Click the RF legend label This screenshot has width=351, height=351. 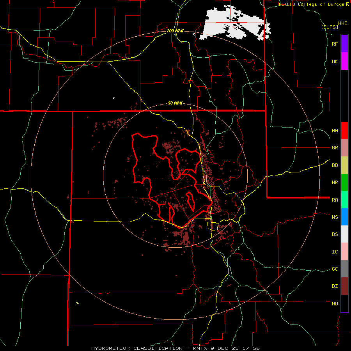coord(335,44)
